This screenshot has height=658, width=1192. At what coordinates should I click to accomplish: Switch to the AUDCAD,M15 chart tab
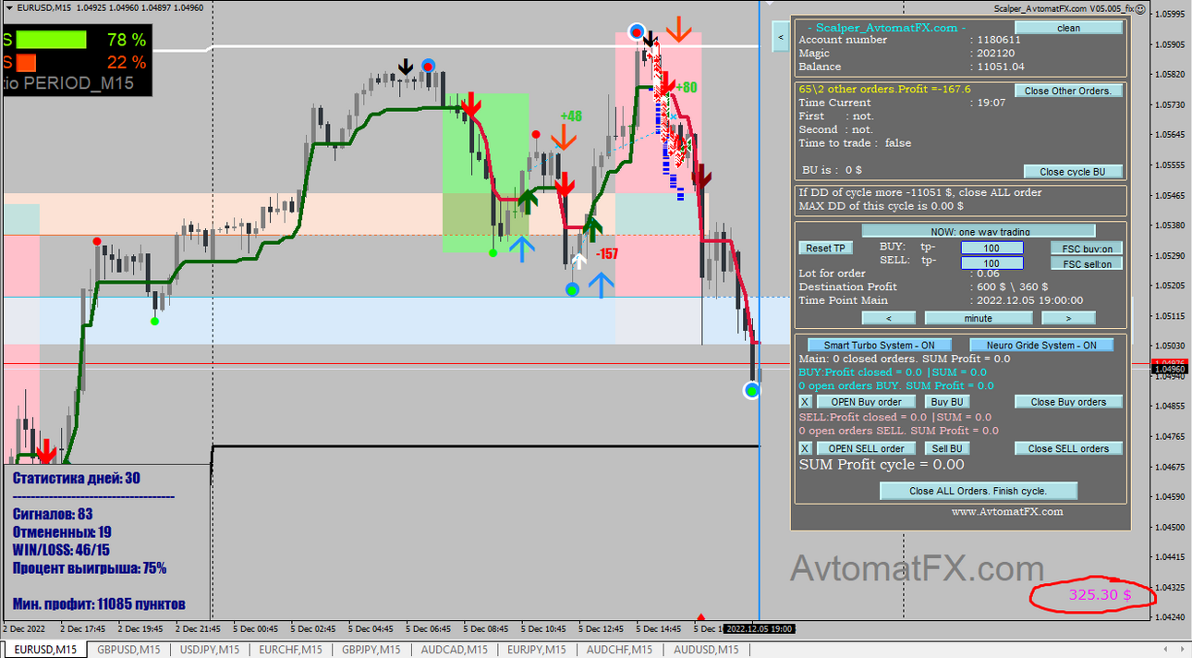pyautogui.click(x=456, y=650)
